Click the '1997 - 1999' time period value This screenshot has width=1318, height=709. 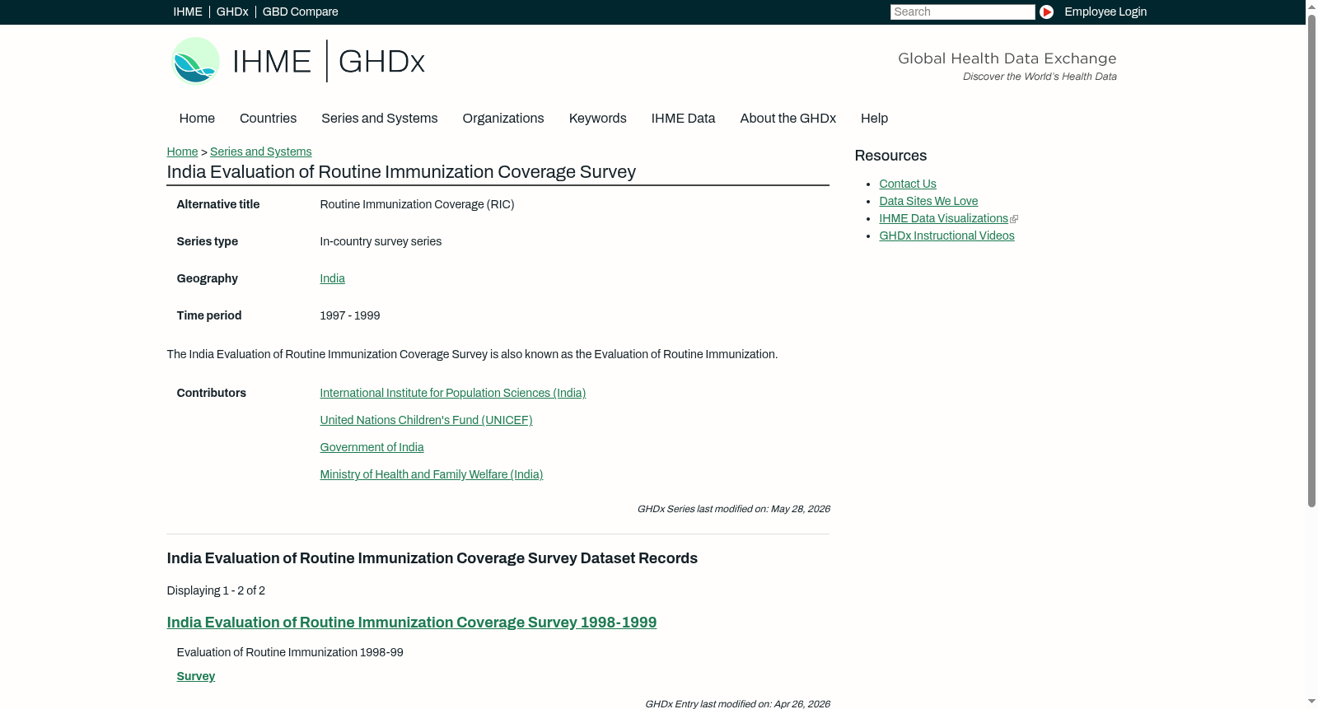click(x=350, y=315)
